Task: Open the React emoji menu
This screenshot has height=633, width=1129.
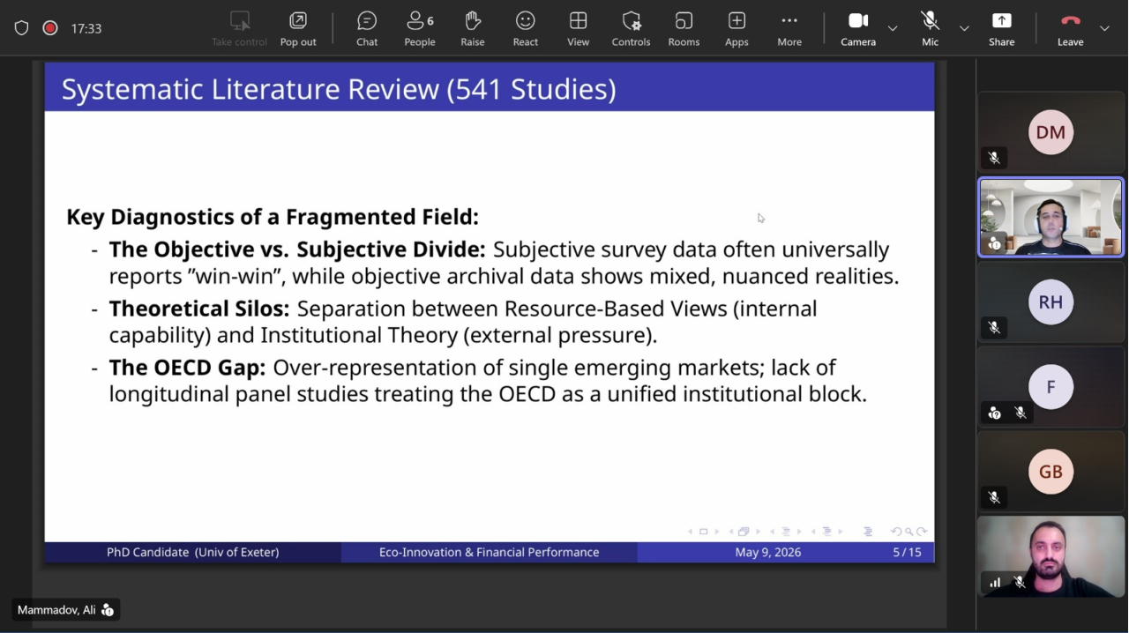Action: [526, 28]
